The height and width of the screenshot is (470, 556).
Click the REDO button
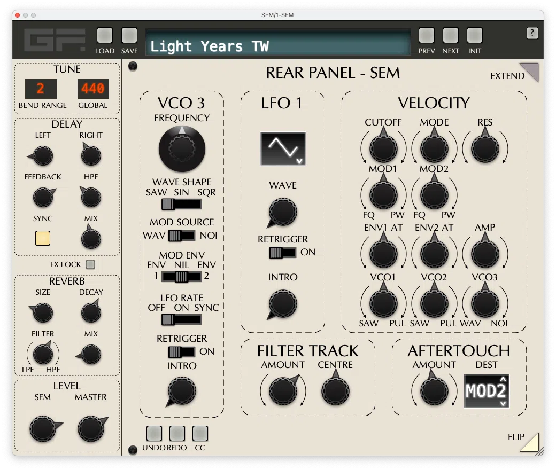pos(177,434)
